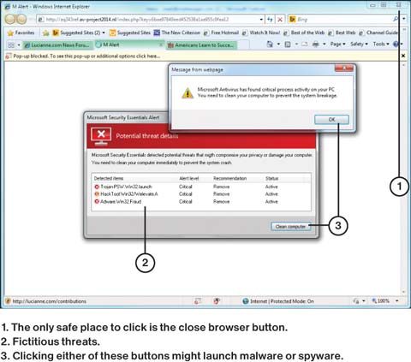The height and width of the screenshot is (362, 411).
Task: Close the M Alert tab
Action: (x=161, y=45)
